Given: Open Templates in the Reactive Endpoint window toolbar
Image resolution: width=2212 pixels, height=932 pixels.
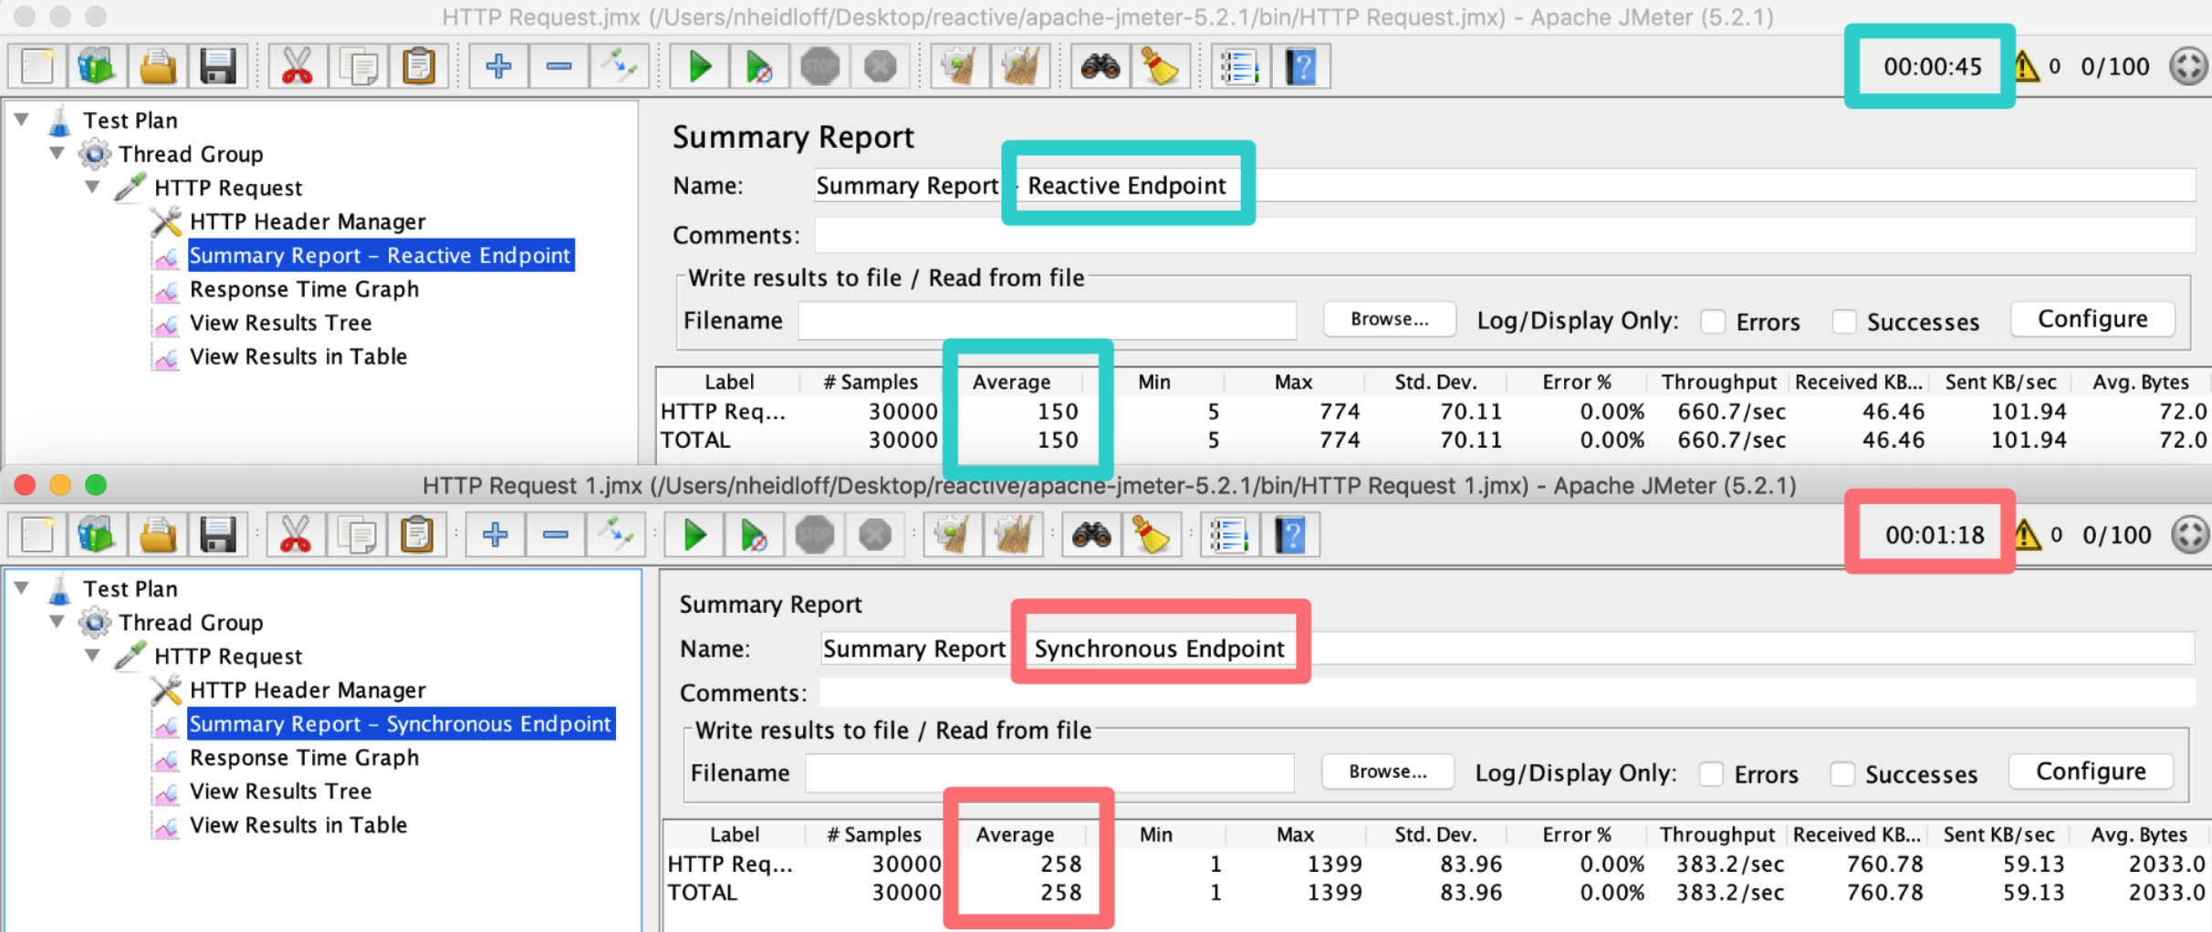Looking at the screenshot, I should point(97,67).
